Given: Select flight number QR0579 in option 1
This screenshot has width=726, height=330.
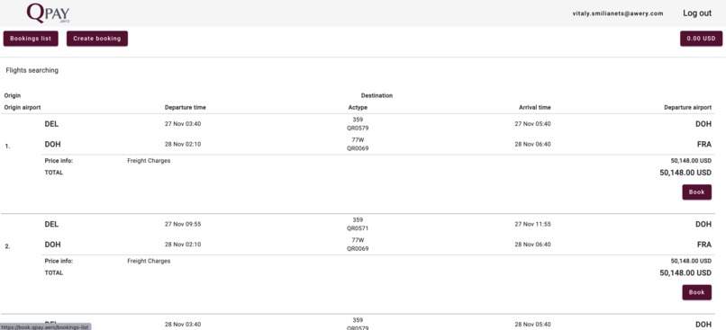Looking at the screenshot, I should coord(358,128).
